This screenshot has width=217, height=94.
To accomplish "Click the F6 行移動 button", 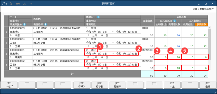I will [x=100, y=85].
